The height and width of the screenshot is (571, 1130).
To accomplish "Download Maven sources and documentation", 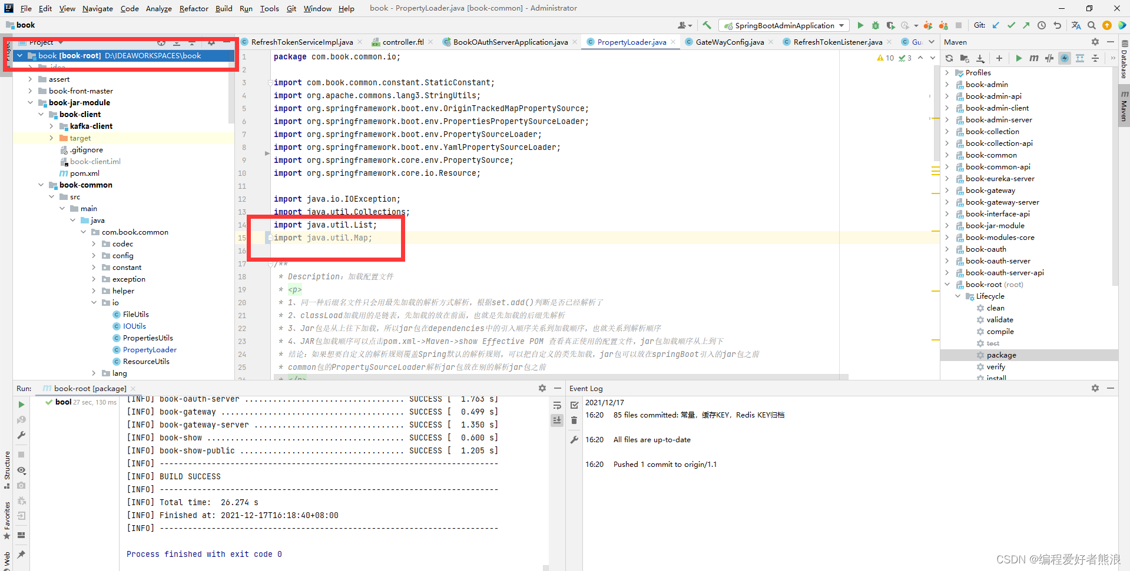I will (980, 58).
